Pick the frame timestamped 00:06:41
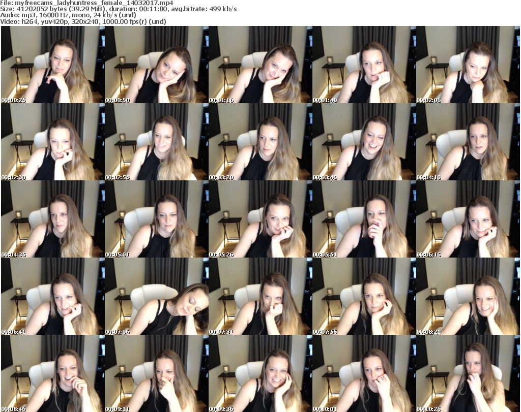Screen dimensions: 521x412 pos(53,296)
